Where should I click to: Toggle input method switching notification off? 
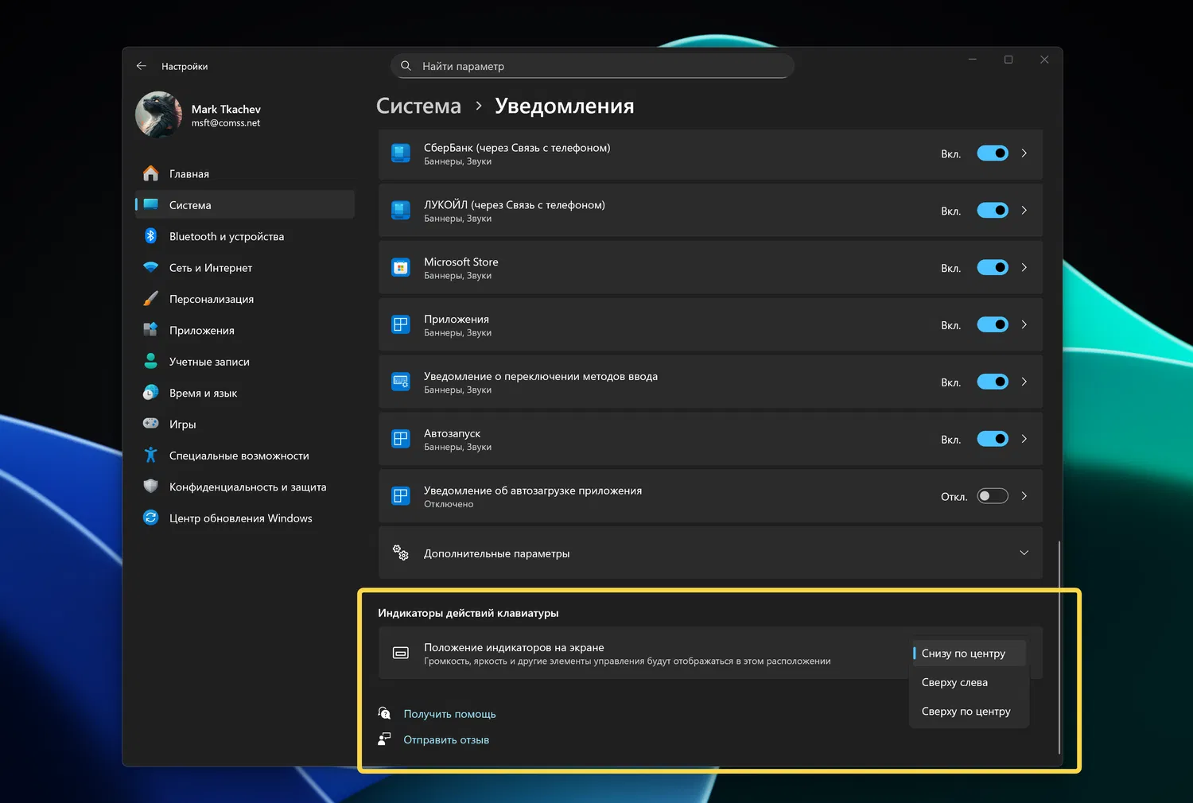[993, 382]
